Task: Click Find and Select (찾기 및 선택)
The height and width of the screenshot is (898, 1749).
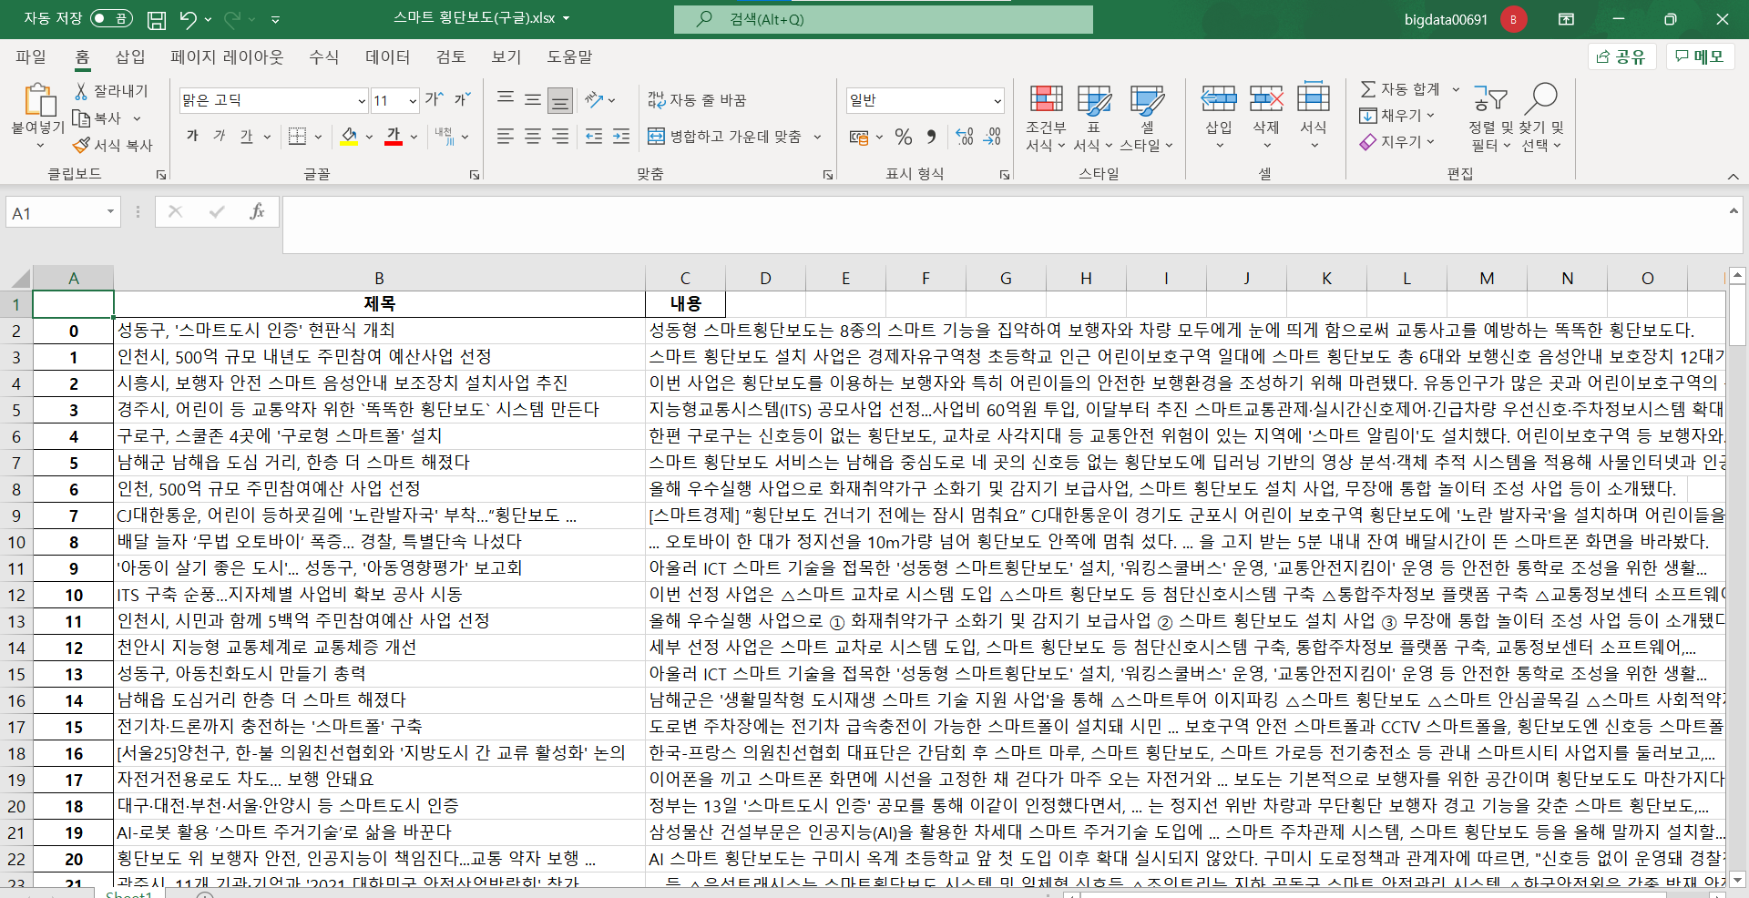Action: (x=1542, y=117)
